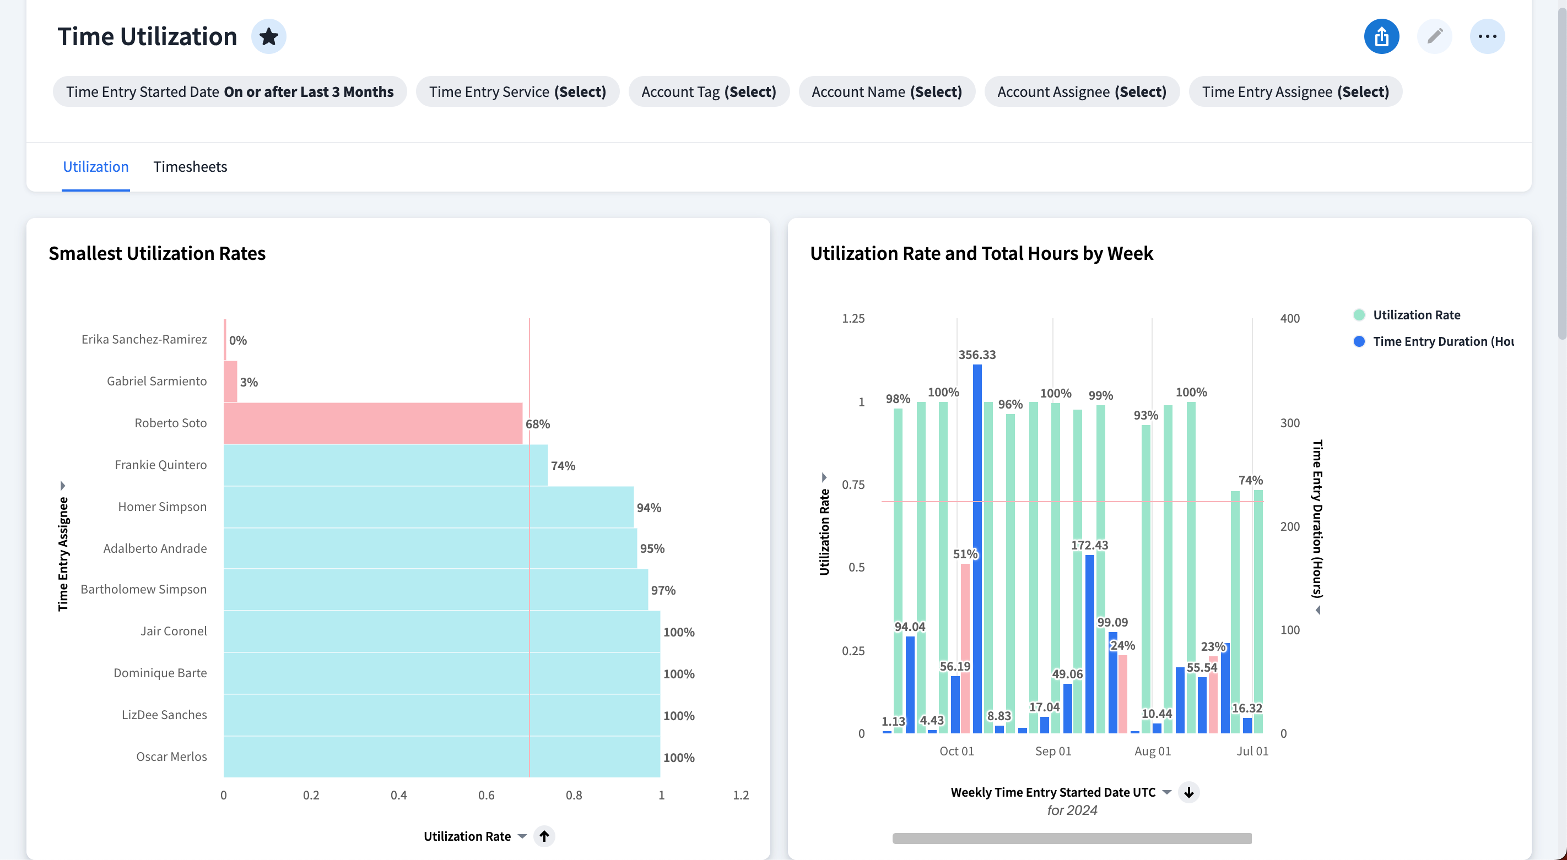Click the star favorite icon
The height and width of the screenshot is (860, 1567).
tap(268, 36)
